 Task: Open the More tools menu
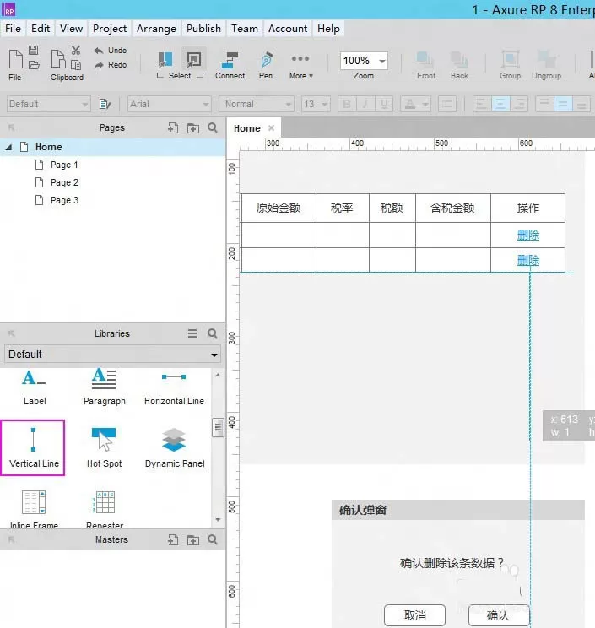[x=300, y=65]
